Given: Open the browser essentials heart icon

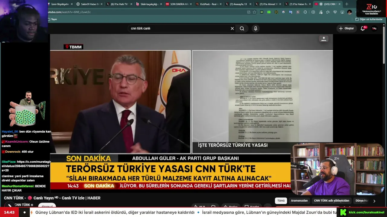Looking at the screenshot, I should [335, 12].
